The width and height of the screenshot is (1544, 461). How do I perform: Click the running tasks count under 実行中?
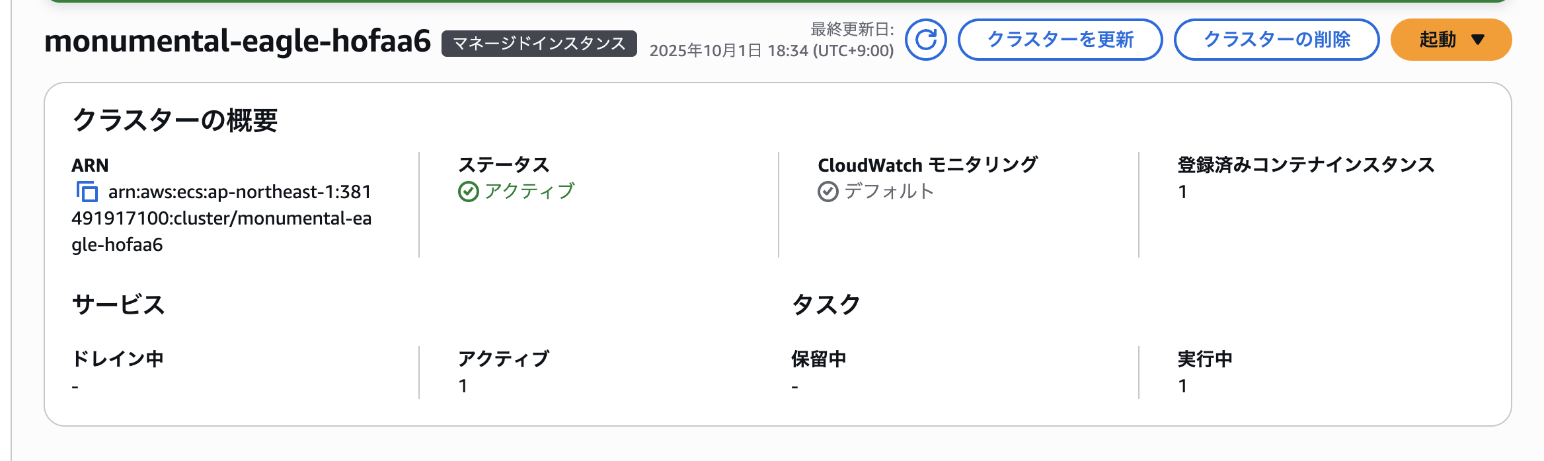(1182, 386)
